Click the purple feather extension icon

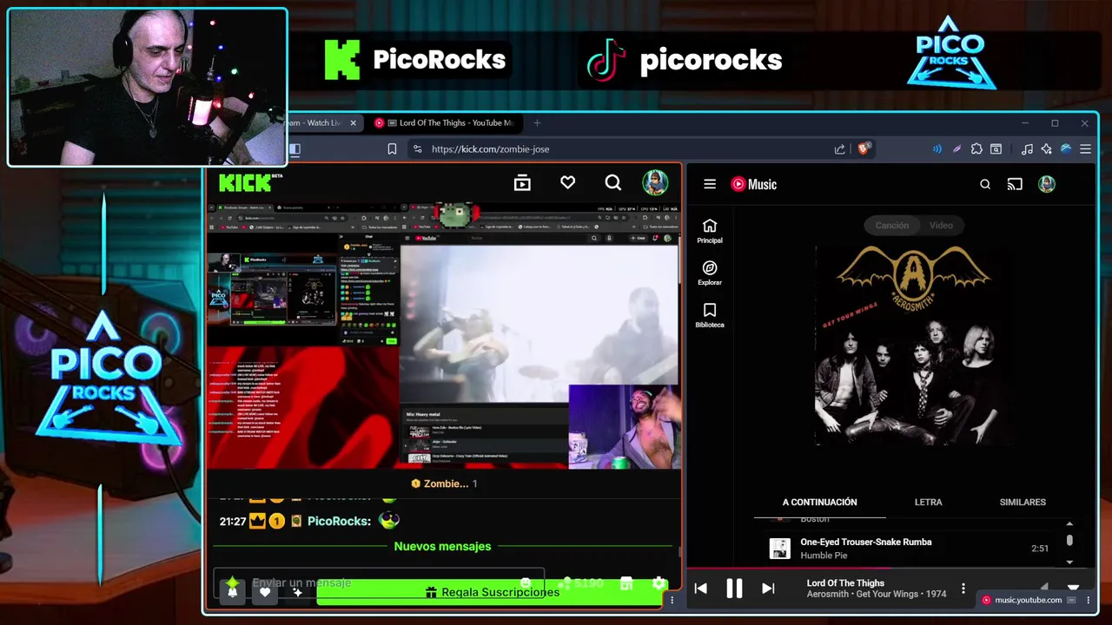click(956, 149)
